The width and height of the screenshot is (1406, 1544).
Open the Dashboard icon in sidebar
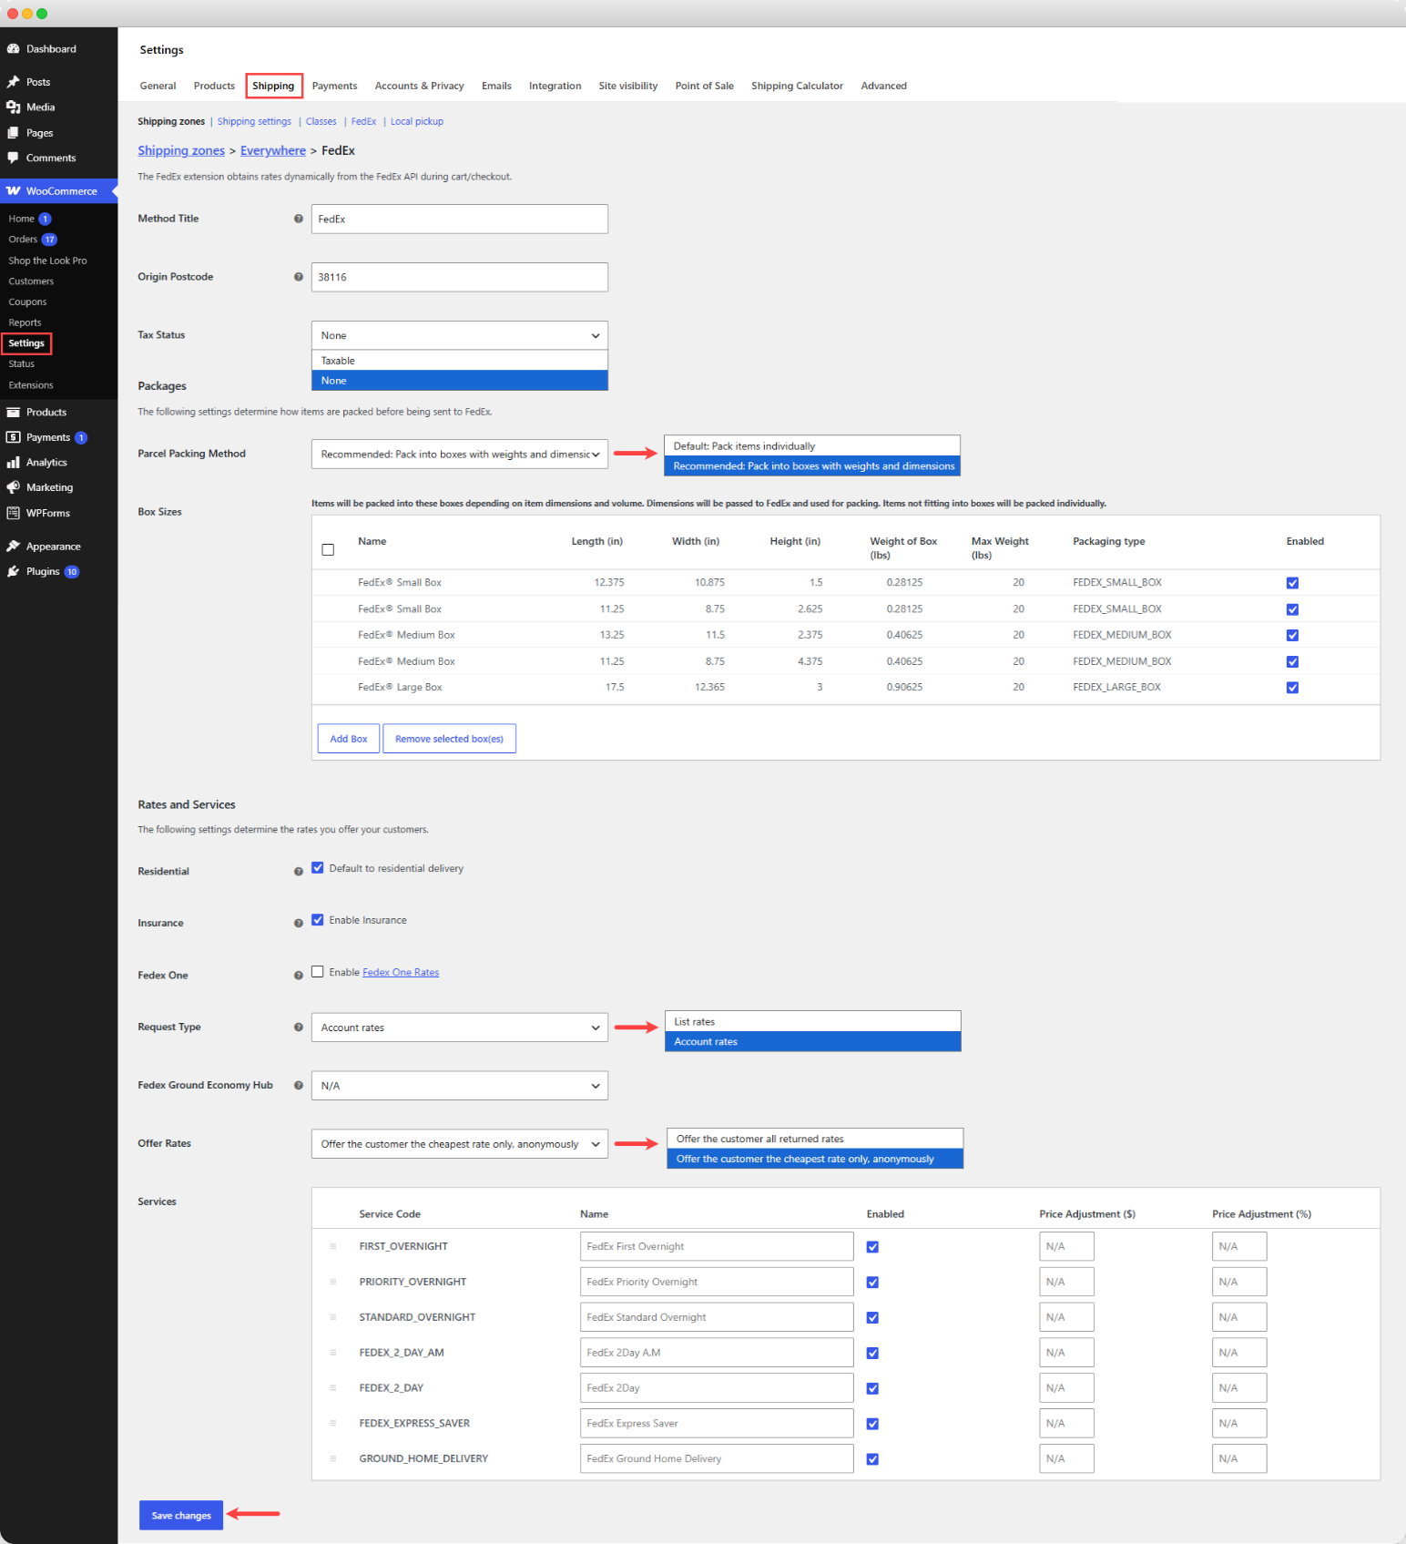point(14,49)
